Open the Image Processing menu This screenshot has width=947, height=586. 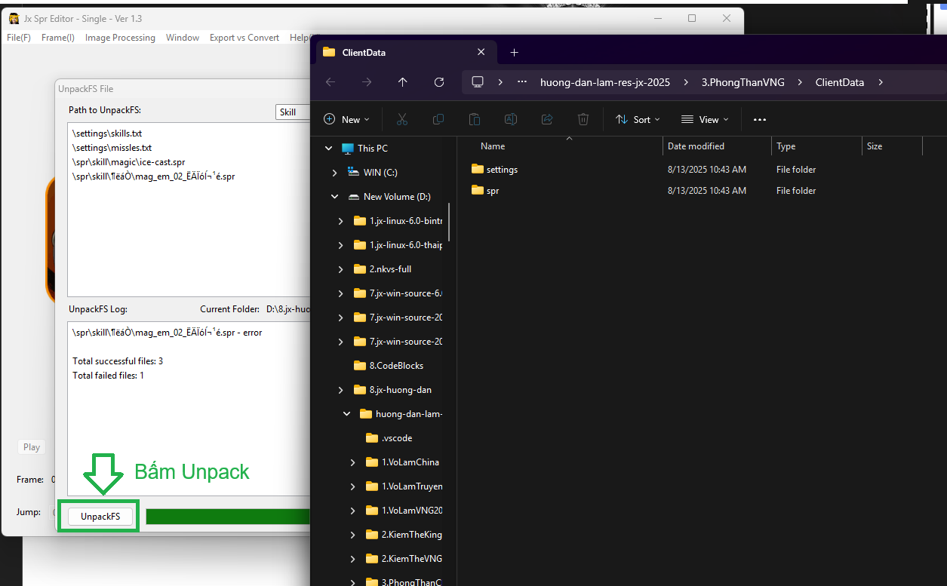(x=120, y=38)
